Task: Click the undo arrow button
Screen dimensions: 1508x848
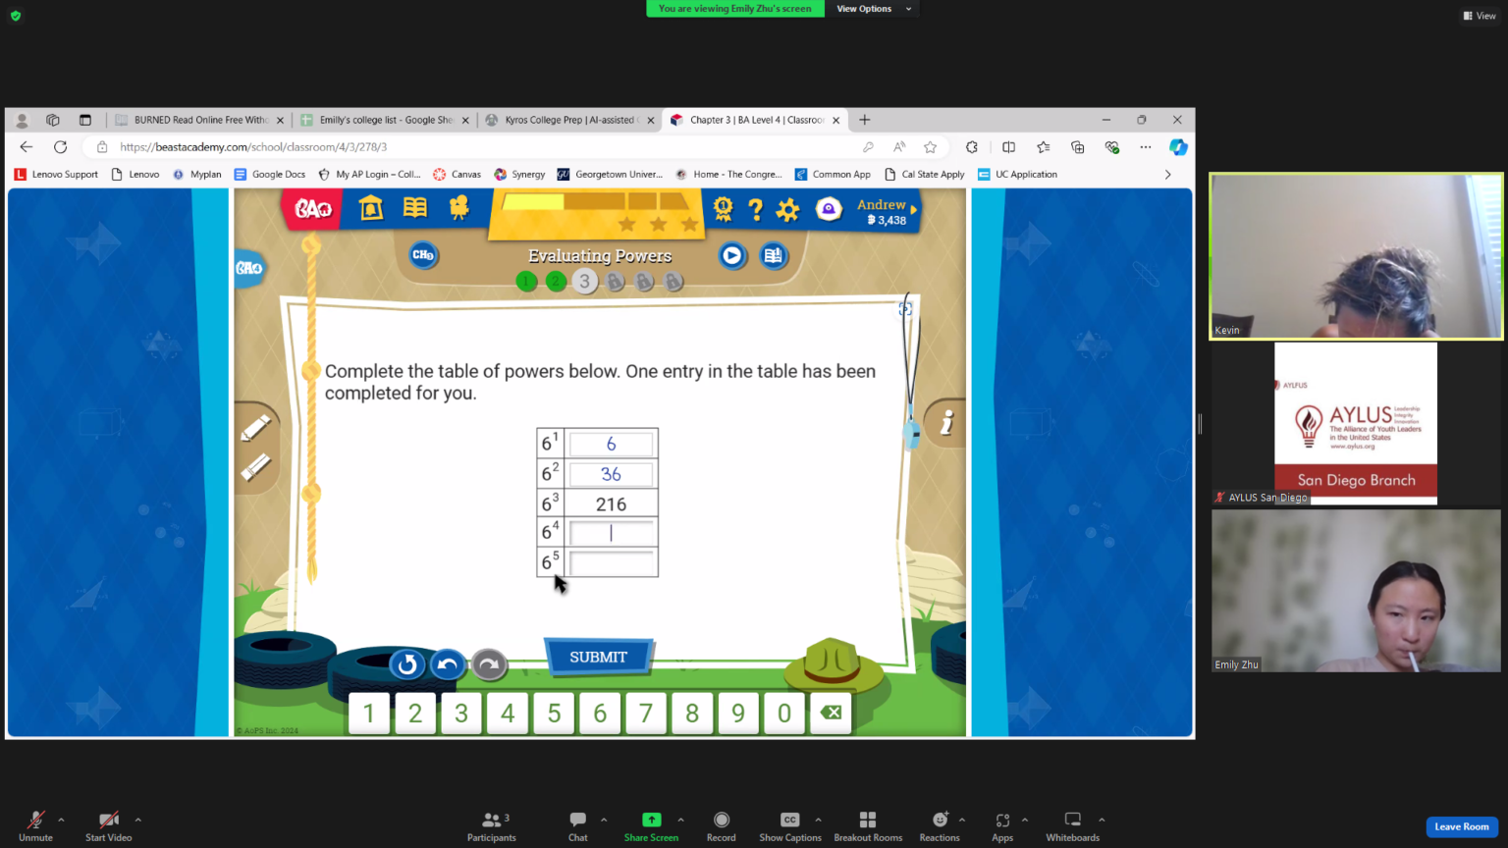Action: 448,664
